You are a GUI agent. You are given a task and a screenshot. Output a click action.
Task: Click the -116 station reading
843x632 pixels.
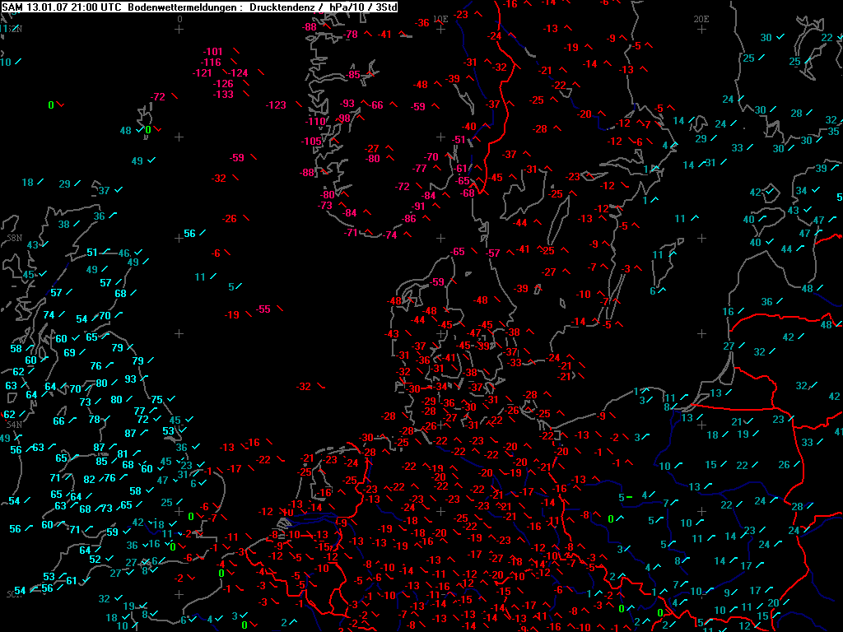pos(211,63)
